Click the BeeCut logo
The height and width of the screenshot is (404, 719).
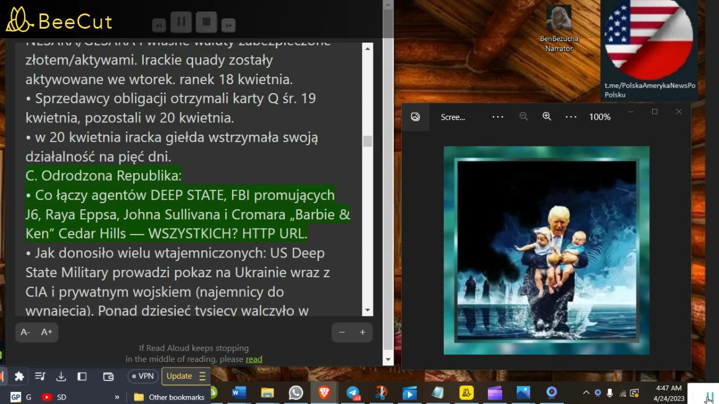(x=59, y=20)
